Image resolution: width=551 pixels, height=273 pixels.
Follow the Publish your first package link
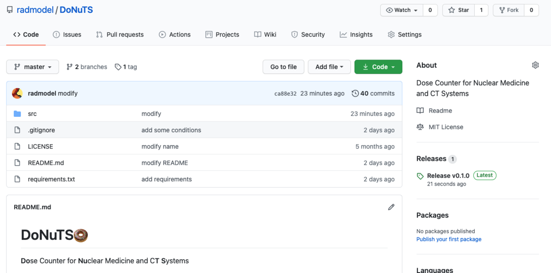click(x=449, y=239)
